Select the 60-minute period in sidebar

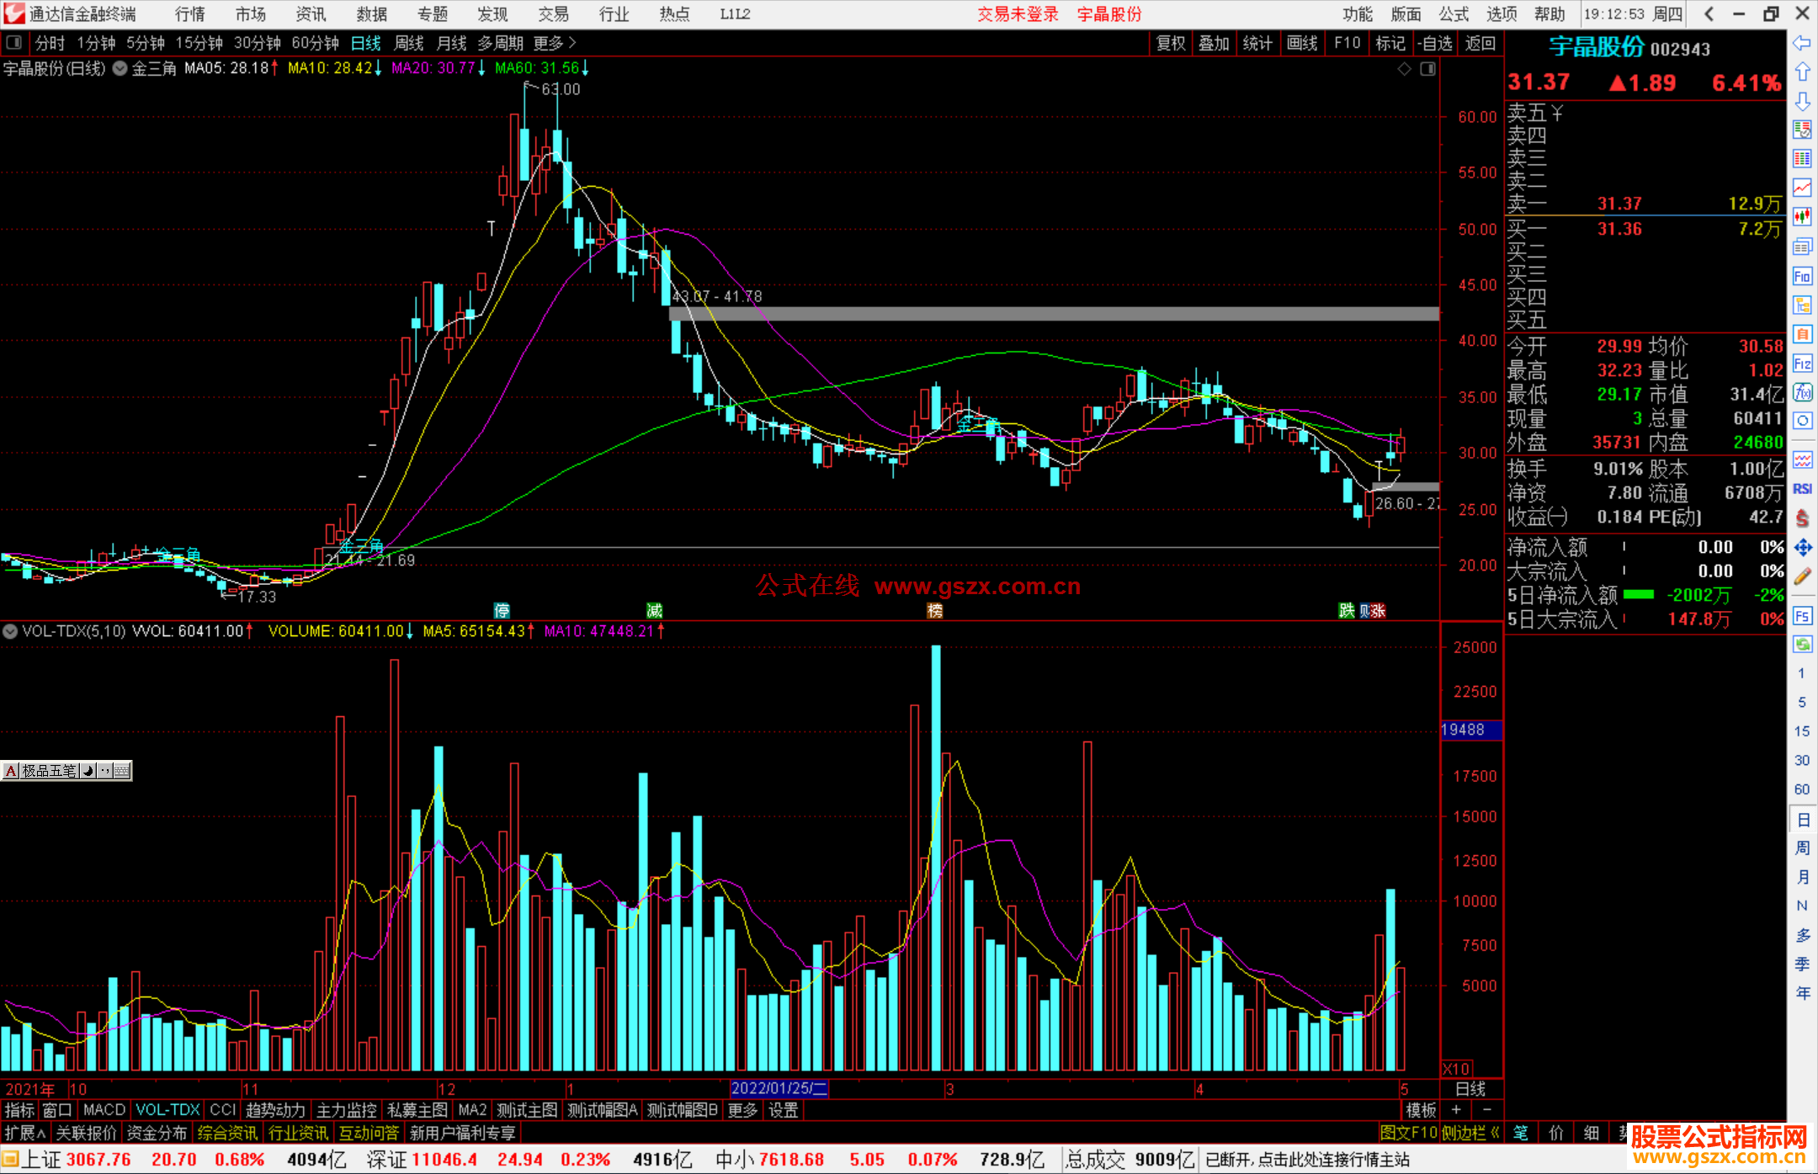tap(1801, 789)
